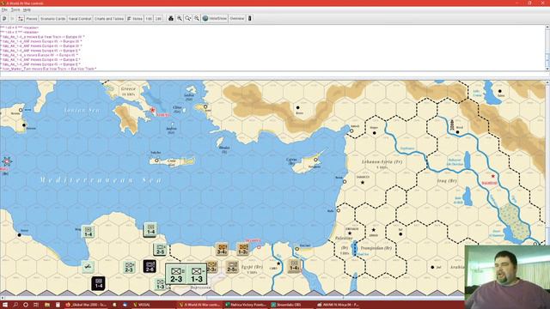The width and height of the screenshot is (550, 309).
Task: Select the tan 2-5 counter in Egypt
Action: pos(232,267)
